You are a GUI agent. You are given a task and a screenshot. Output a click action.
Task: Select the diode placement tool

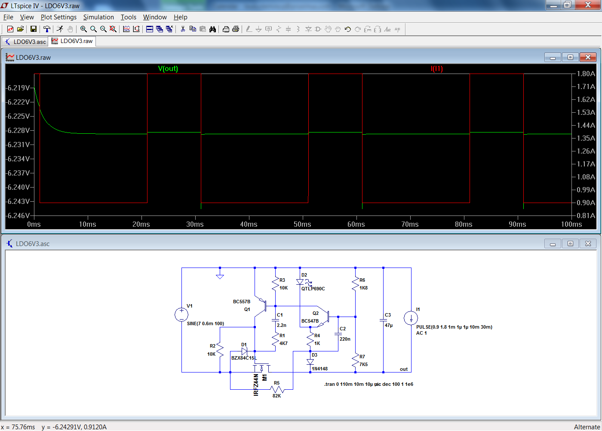point(308,29)
